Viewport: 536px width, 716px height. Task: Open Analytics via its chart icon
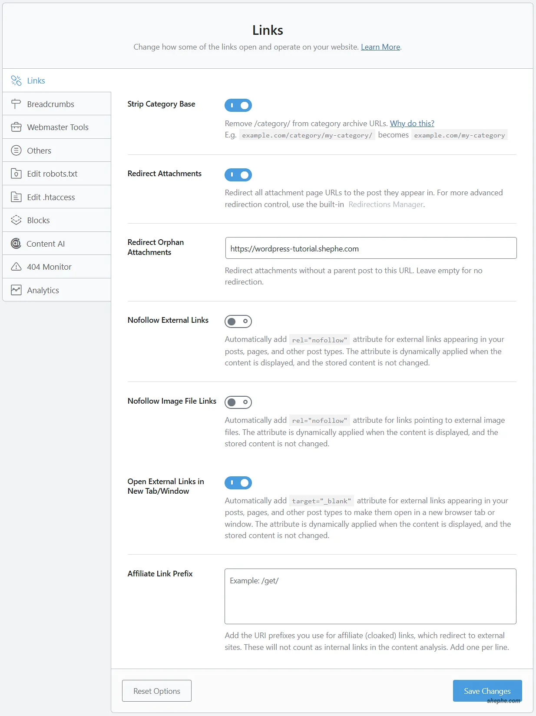(x=16, y=290)
